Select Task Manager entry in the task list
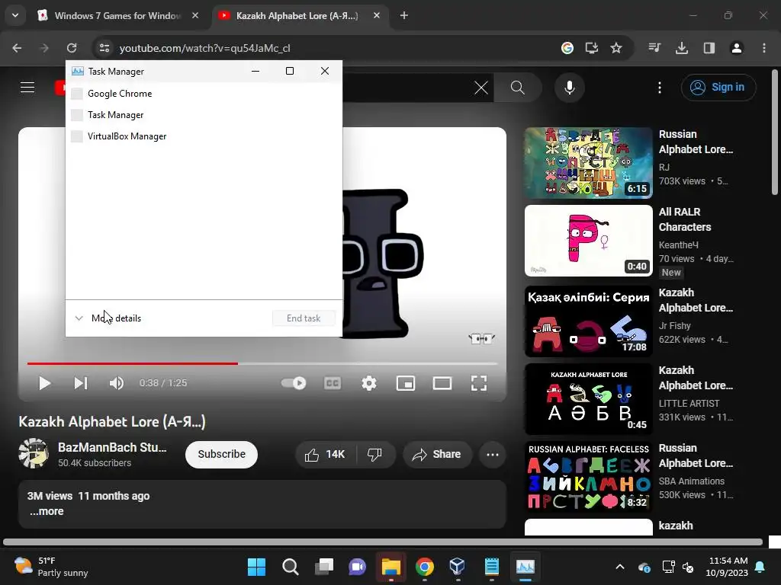Image resolution: width=781 pixels, height=585 pixels. (204, 115)
